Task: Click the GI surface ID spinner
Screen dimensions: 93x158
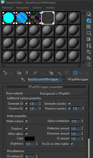Action: (37, 156)
